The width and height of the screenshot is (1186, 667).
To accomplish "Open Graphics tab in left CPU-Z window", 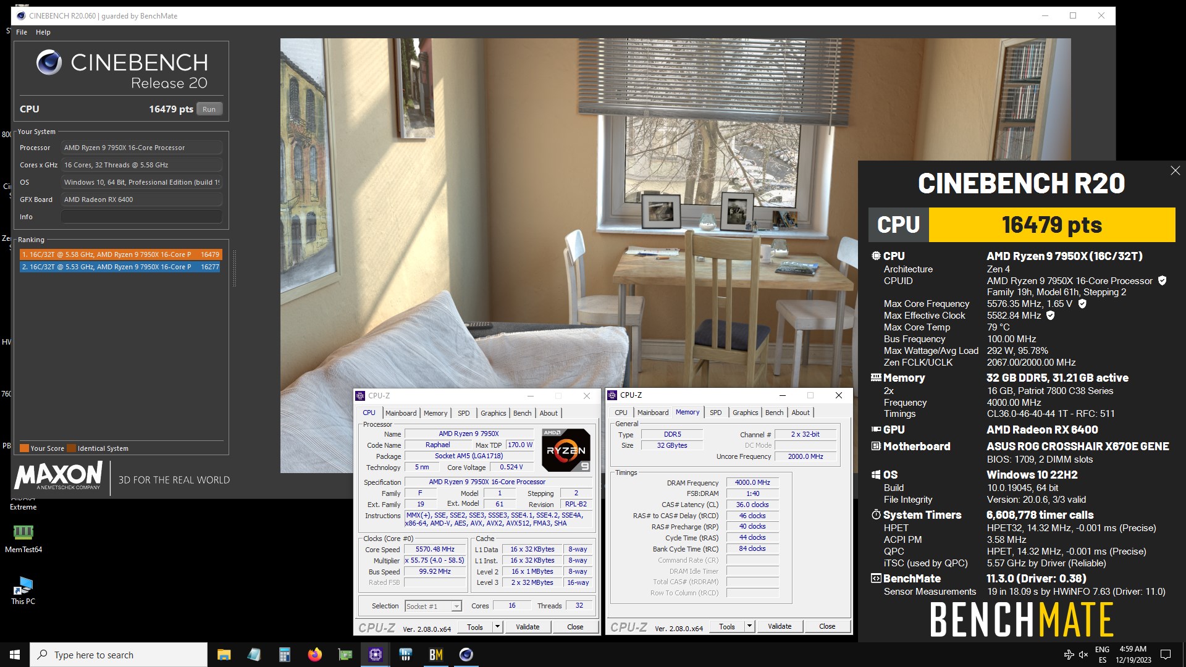I will (x=494, y=413).
